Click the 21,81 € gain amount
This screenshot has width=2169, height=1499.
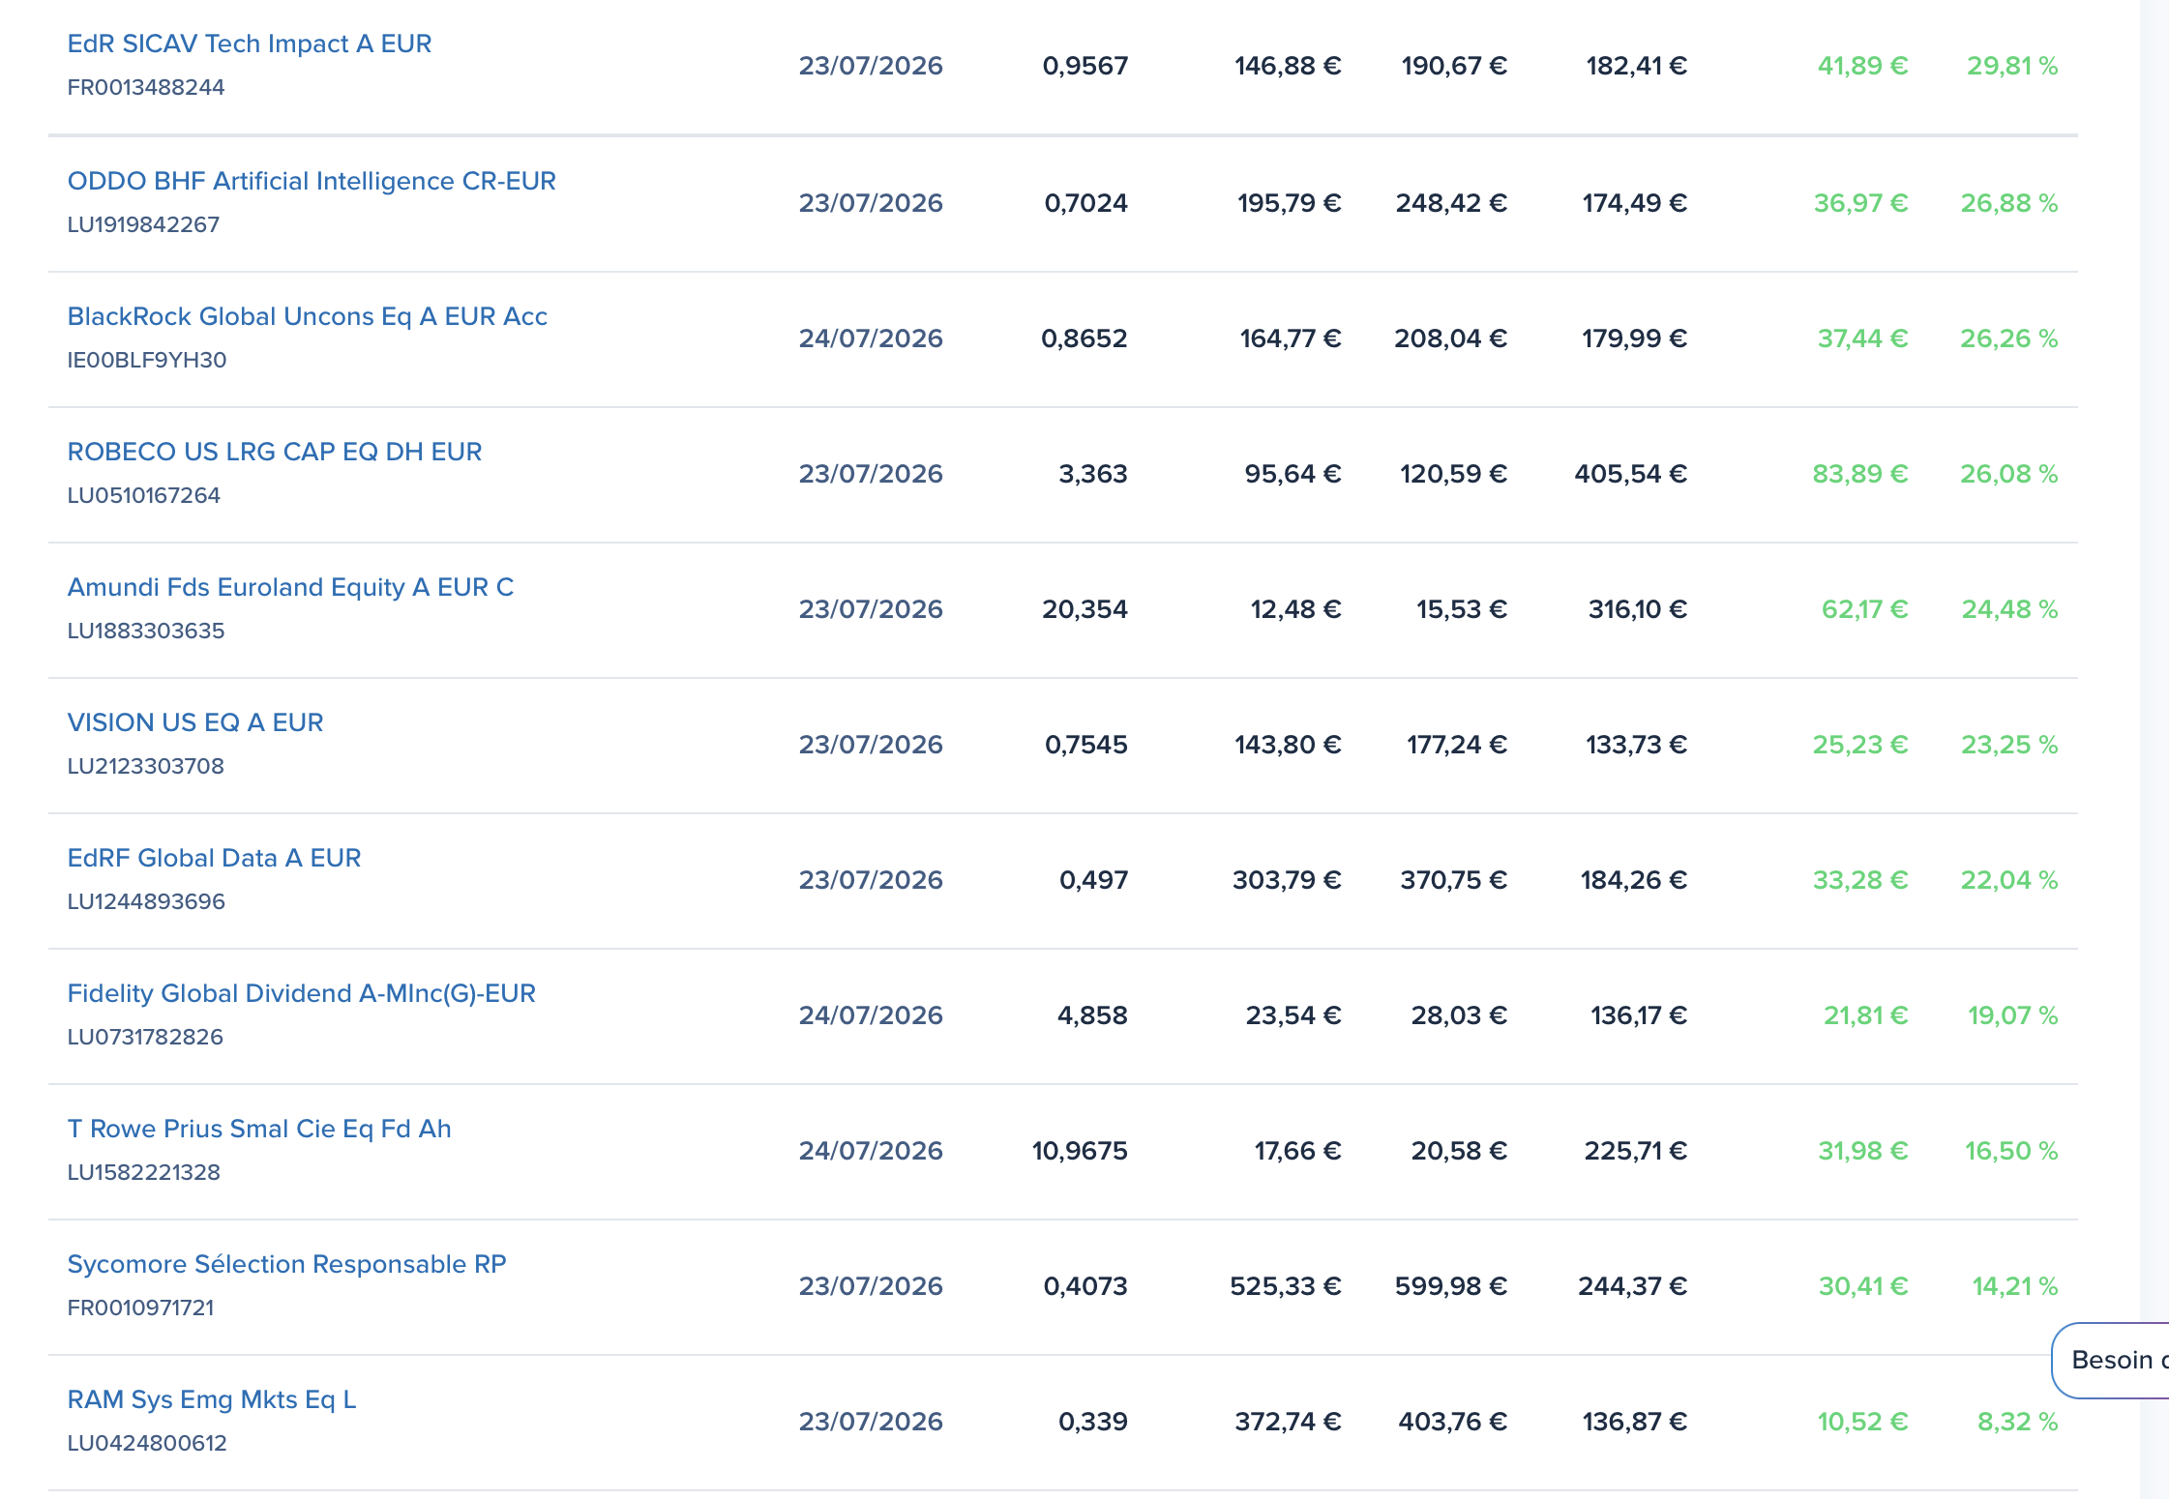point(1866,1015)
